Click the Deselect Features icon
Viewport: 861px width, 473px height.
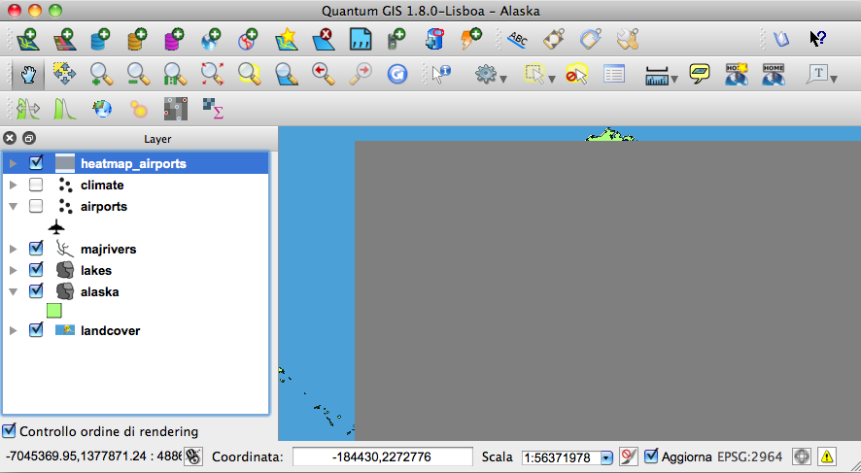(576, 74)
